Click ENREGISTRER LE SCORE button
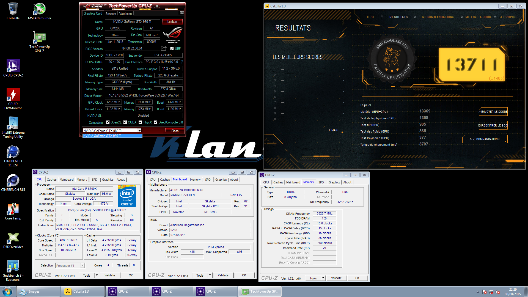The image size is (528, 297). pos(493,125)
